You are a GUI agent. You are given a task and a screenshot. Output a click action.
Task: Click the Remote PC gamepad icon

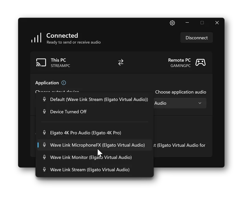pyautogui.click(x=200, y=62)
